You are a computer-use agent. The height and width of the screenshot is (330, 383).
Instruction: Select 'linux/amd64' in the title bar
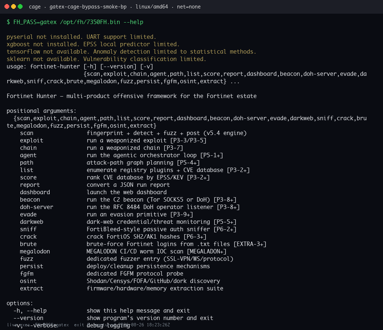point(152,7)
